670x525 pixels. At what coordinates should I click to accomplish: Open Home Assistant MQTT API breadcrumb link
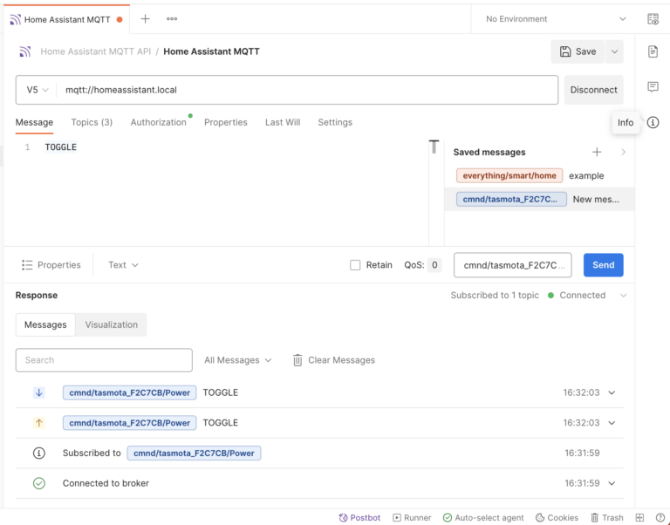95,51
